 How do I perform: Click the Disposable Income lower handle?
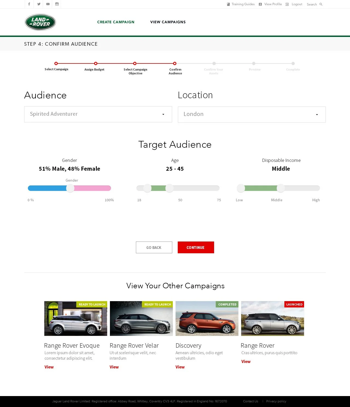pyautogui.click(x=241, y=188)
